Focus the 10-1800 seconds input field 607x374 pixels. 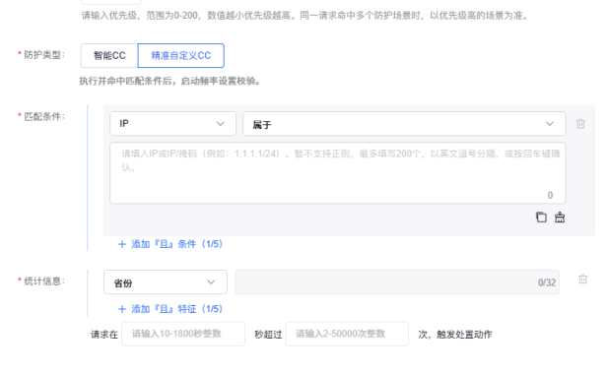tap(183, 334)
